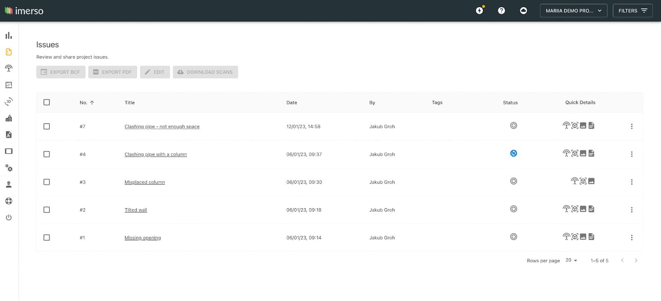
Task: Open the floor plan sidebar icon
Action: [x=9, y=85]
